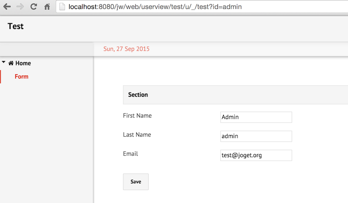
Task: Click the Email field with test@joget.org
Action: [256, 155]
